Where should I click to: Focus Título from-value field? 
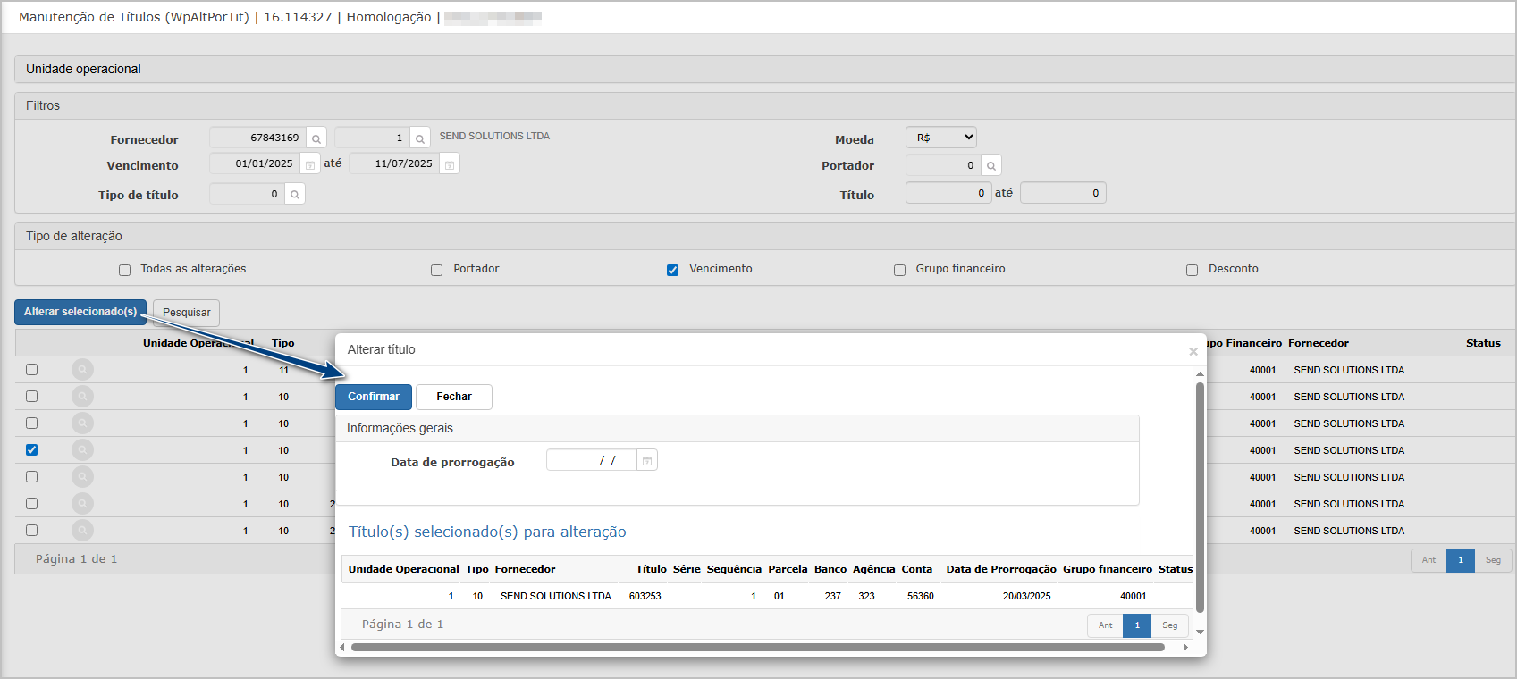[948, 193]
